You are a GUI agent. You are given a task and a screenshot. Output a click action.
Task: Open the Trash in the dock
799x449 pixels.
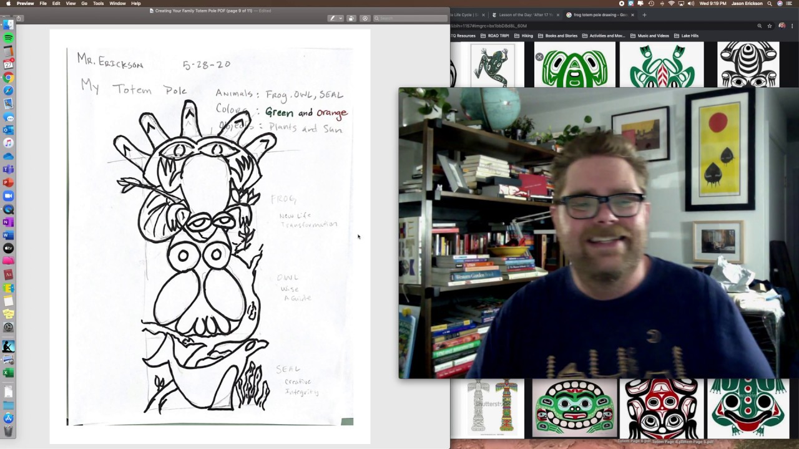click(x=8, y=431)
